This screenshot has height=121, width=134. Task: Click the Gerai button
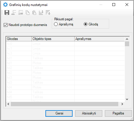click(x=59, y=113)
